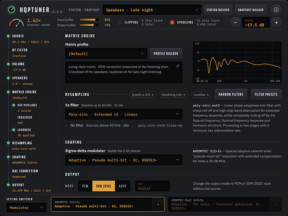Viewport: 288px width, 216px height.
Task: Open Filter Presets
Action: [266, 94]
